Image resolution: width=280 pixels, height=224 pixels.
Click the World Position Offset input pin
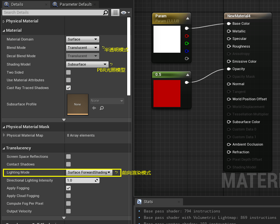(229, 99)
